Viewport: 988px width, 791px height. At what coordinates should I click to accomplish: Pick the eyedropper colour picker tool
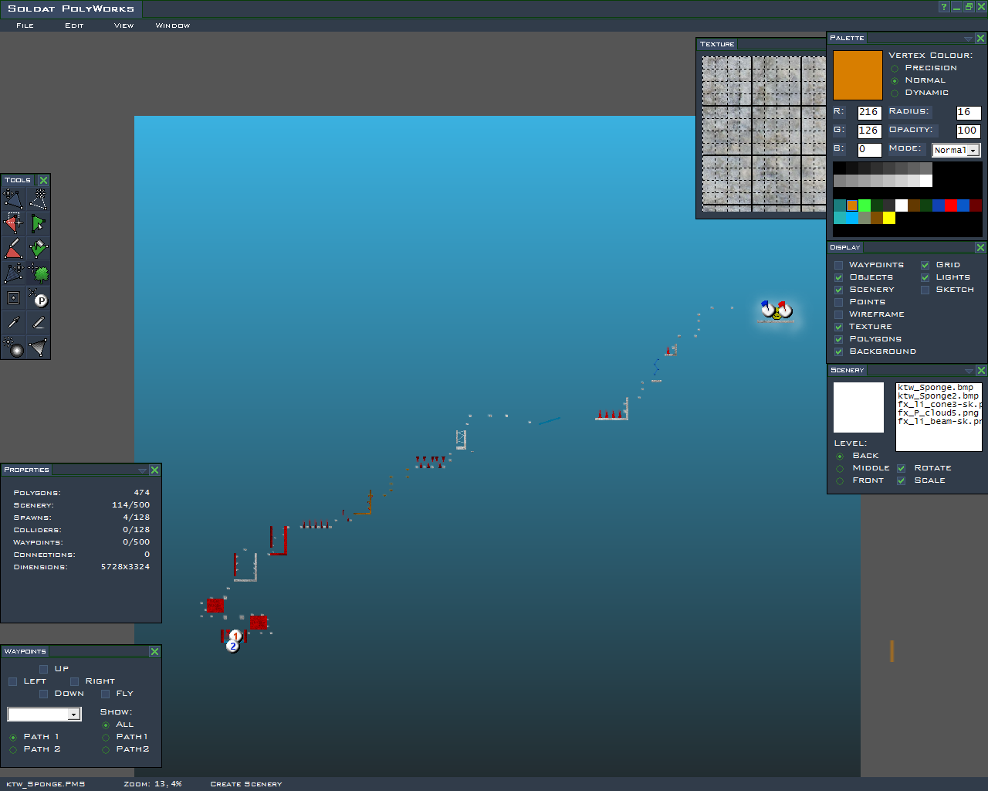click(14, 323)
